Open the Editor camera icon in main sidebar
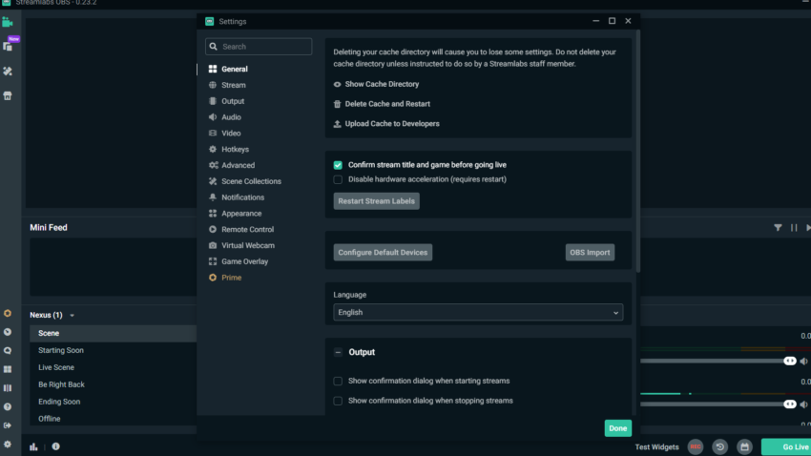This screenshot has width=811, height=456. click(x=8, y=22)
